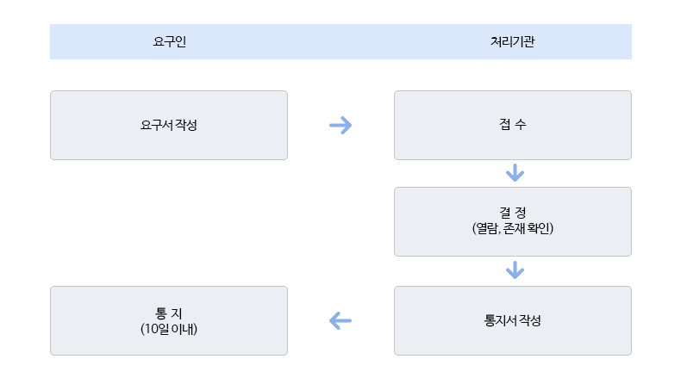This screenshot has height=384, width=681.
Task: Select the 요구서 작성 step box
Action: [x=169, y=126]
